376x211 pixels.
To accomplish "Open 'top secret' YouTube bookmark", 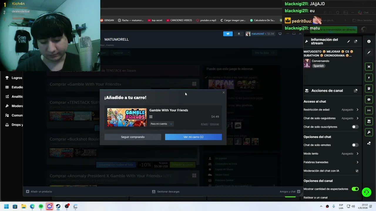I will click(x=155, y=20).
